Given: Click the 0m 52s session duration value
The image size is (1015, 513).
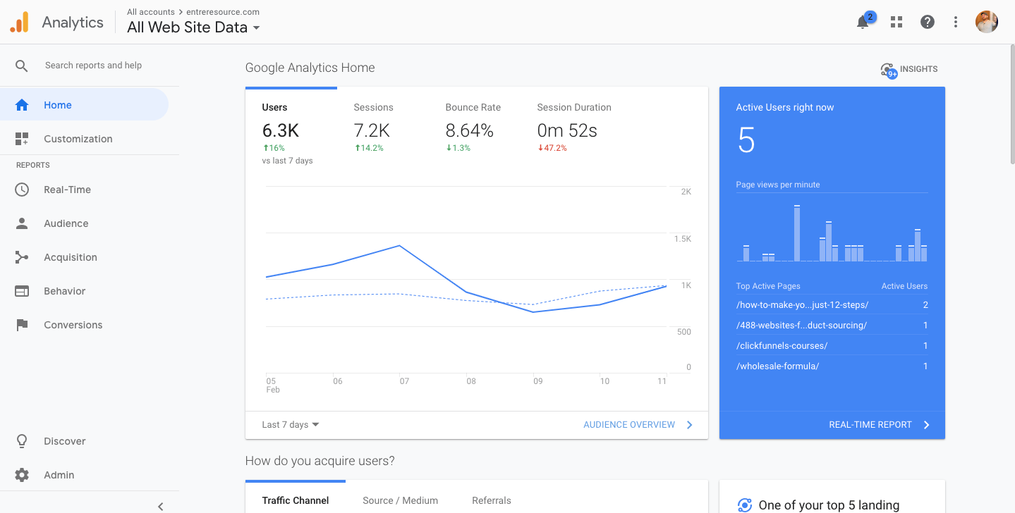Looking at the screenshot, I should (567, 130).
